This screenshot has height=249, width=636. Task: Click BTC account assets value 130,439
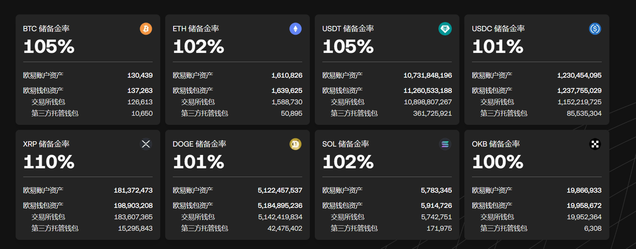140,75
